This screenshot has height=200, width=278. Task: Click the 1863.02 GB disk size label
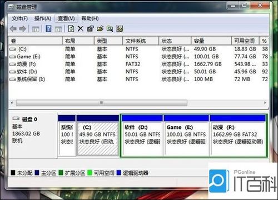pyautogui.click(x=26, y=134)
